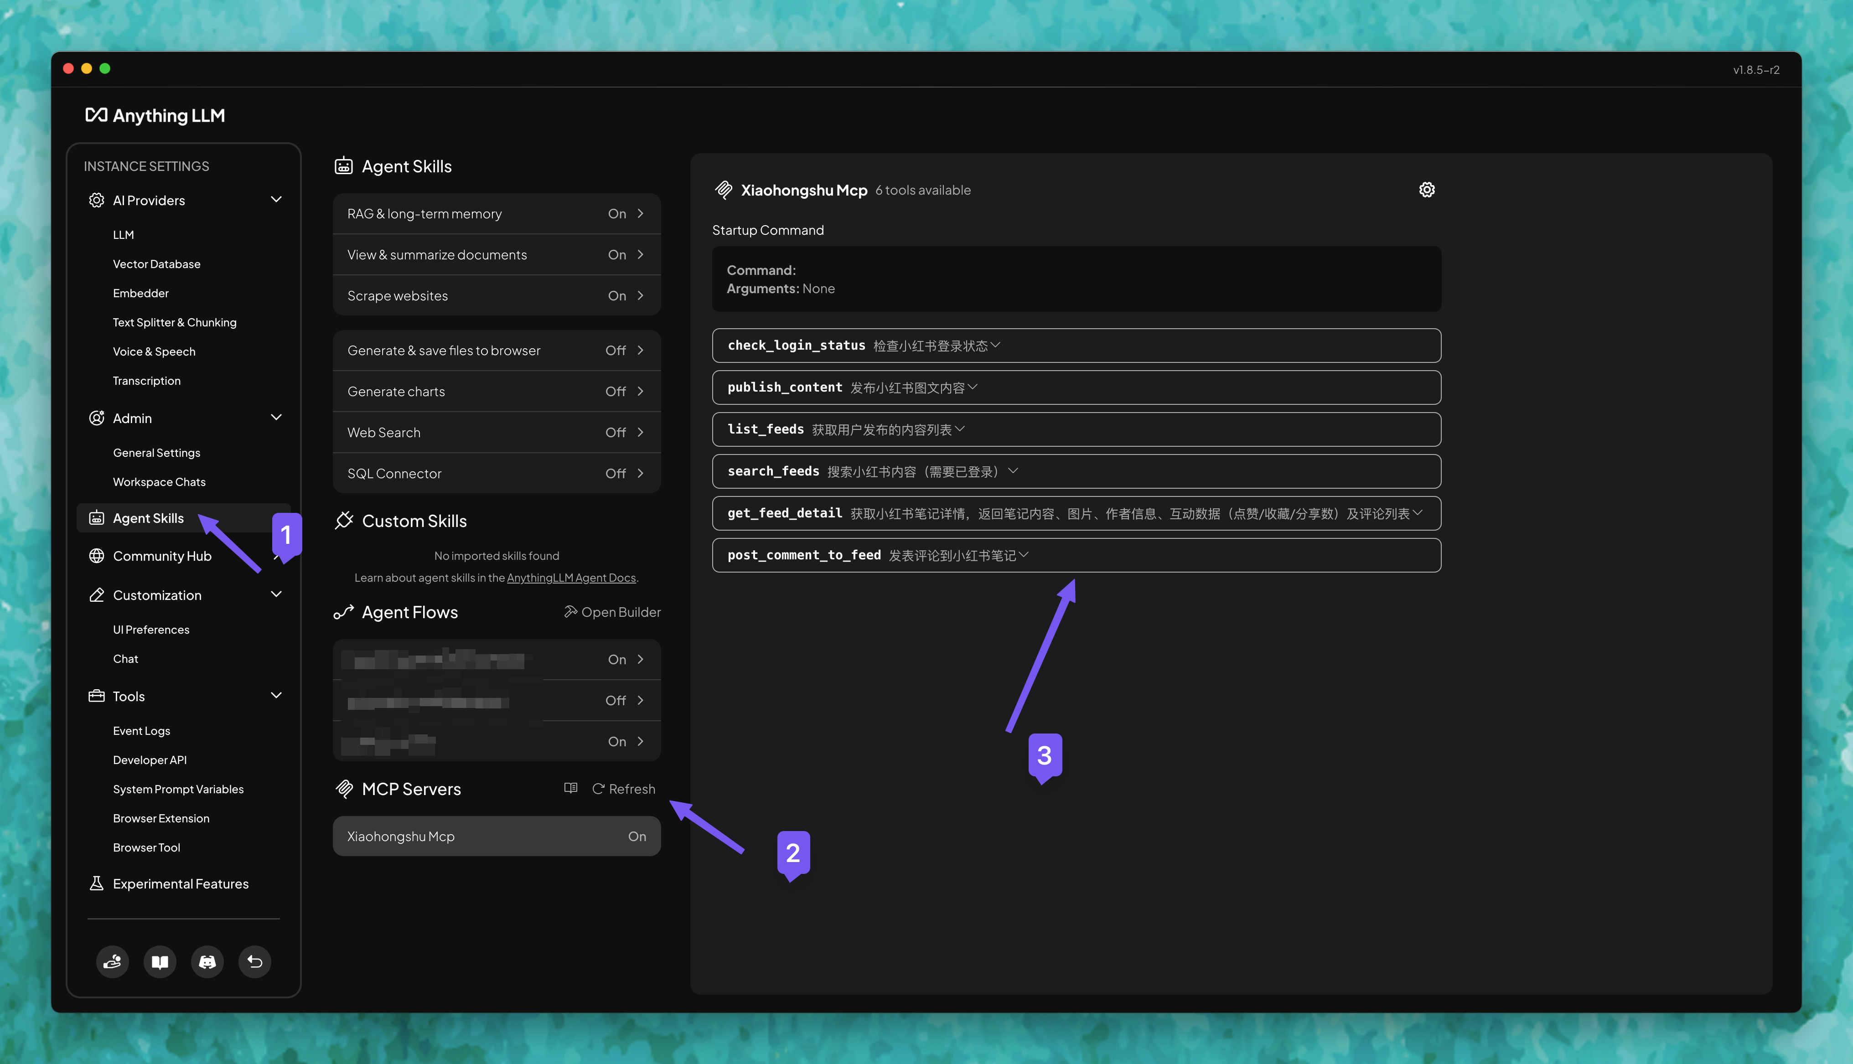This screenshot has width=1853, height=1064.
Task: Expand the get_feed_detail tool
Action: click(x=1077, y=513)
